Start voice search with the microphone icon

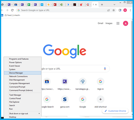(105, 69)
